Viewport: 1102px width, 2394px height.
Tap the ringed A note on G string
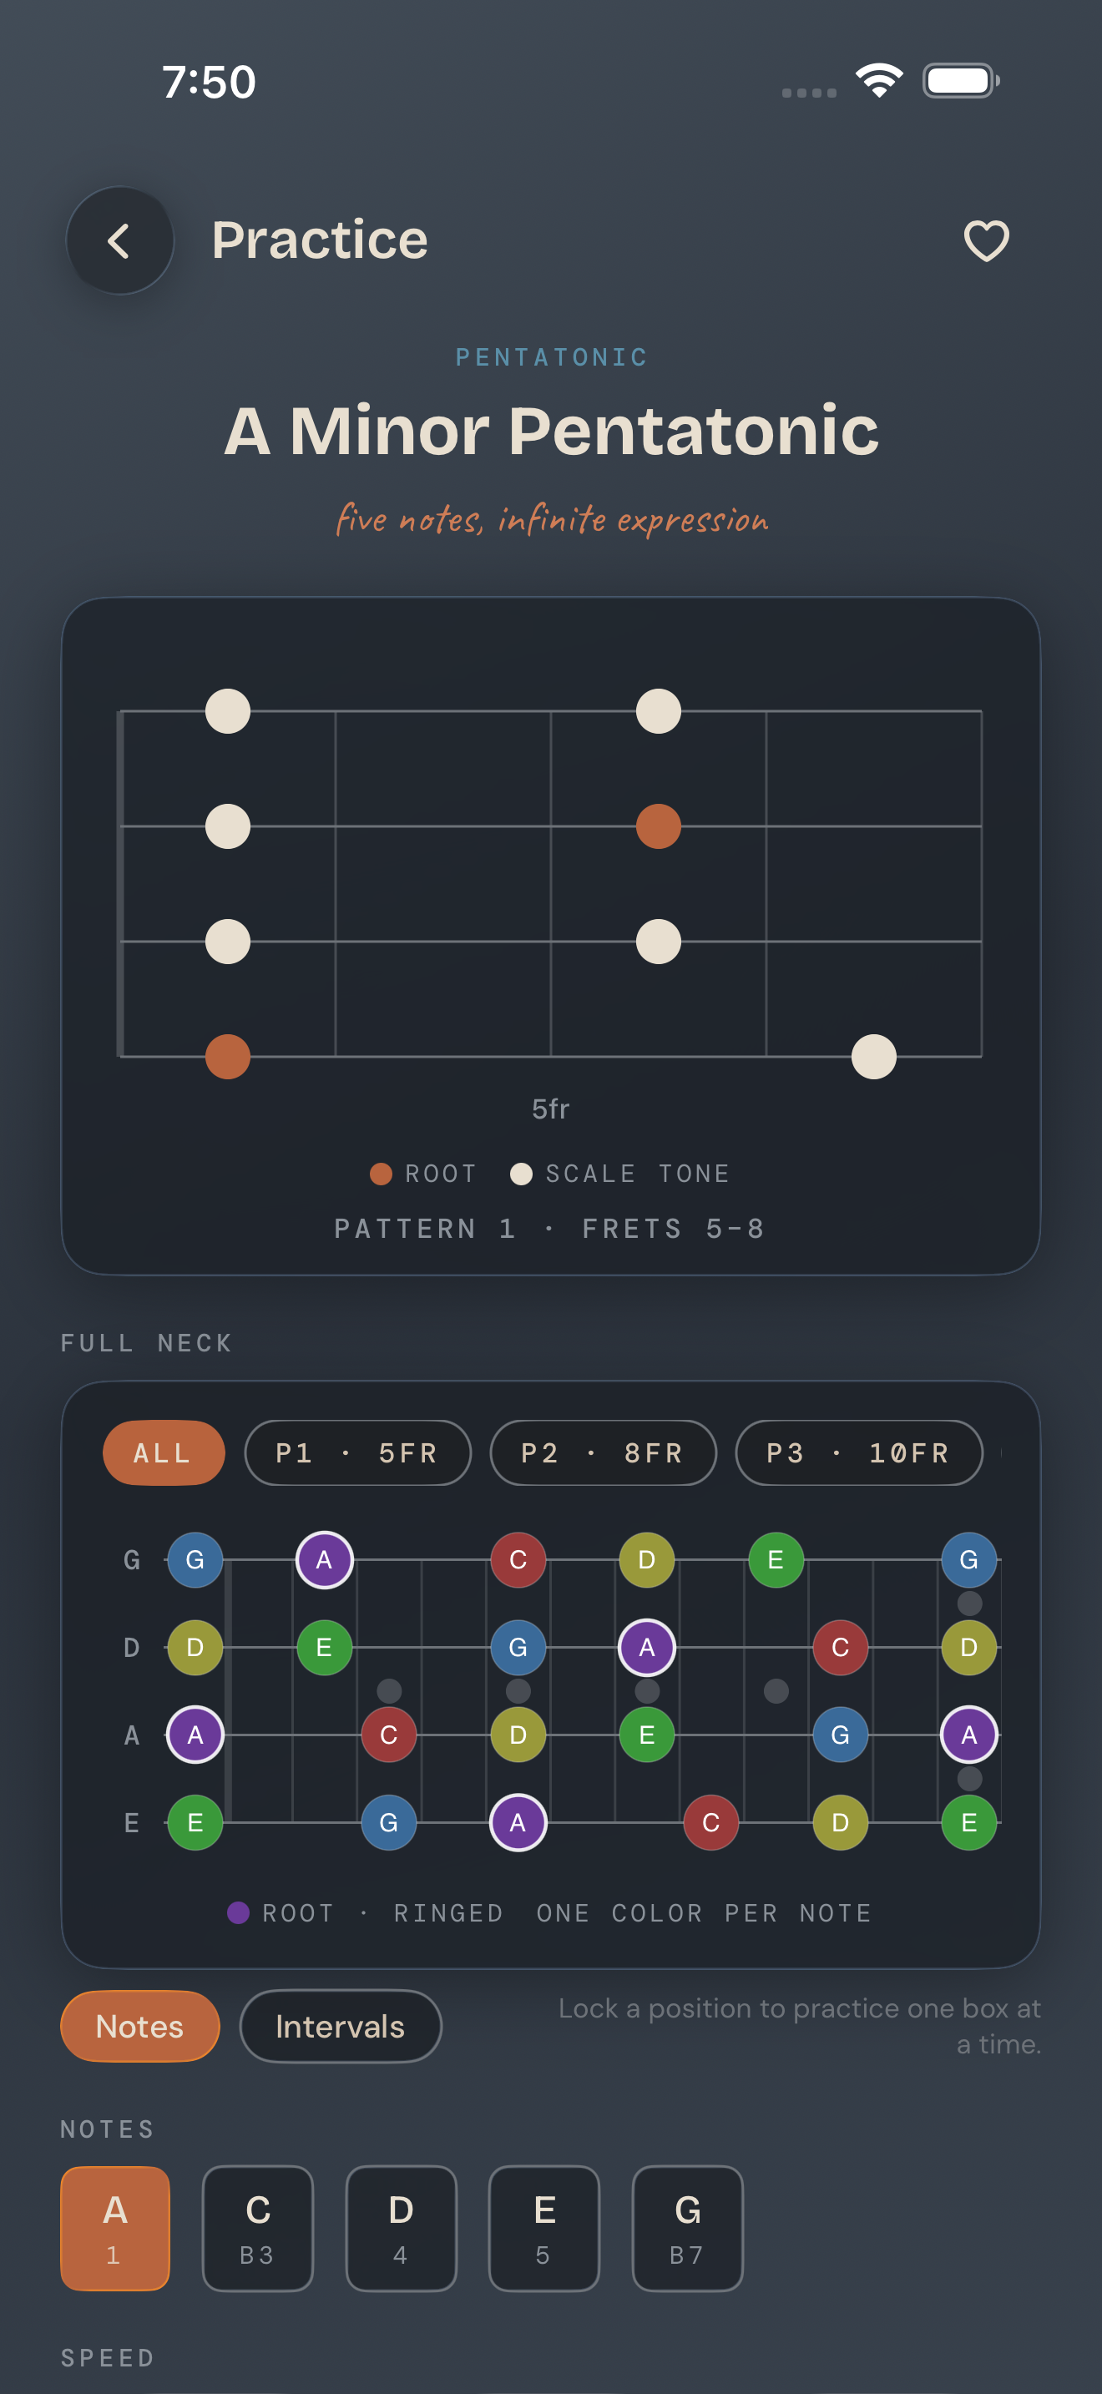pyautogui.click(x=324, y=1559)
